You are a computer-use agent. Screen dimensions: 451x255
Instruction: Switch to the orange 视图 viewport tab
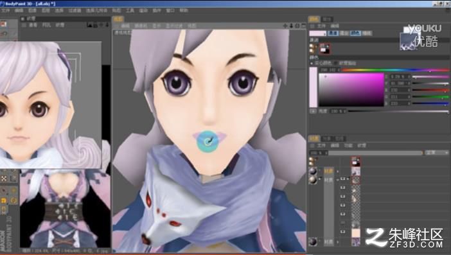tap(118, 19)
